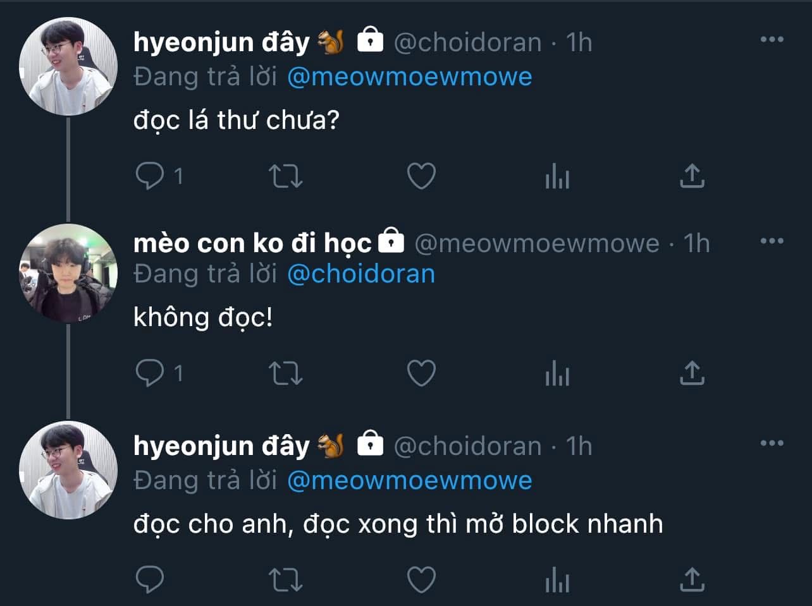Share the "đọc lá thư chưa?" tweet
The image size is (812, 606).
(x=691, y=176)
